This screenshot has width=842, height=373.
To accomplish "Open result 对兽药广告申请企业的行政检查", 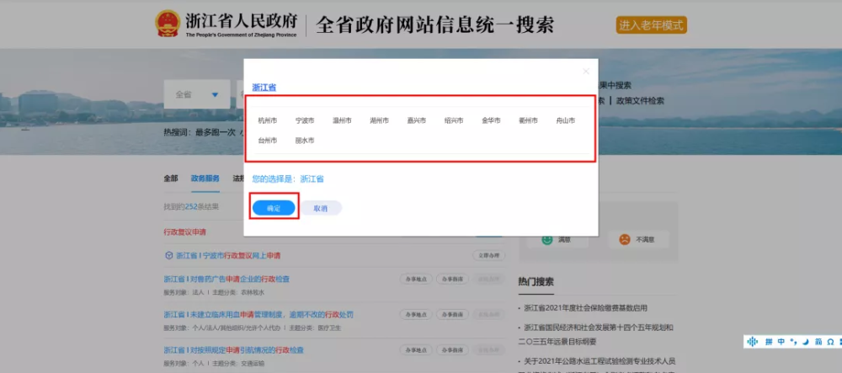I will pyautogui.click(x=226, y=279).
